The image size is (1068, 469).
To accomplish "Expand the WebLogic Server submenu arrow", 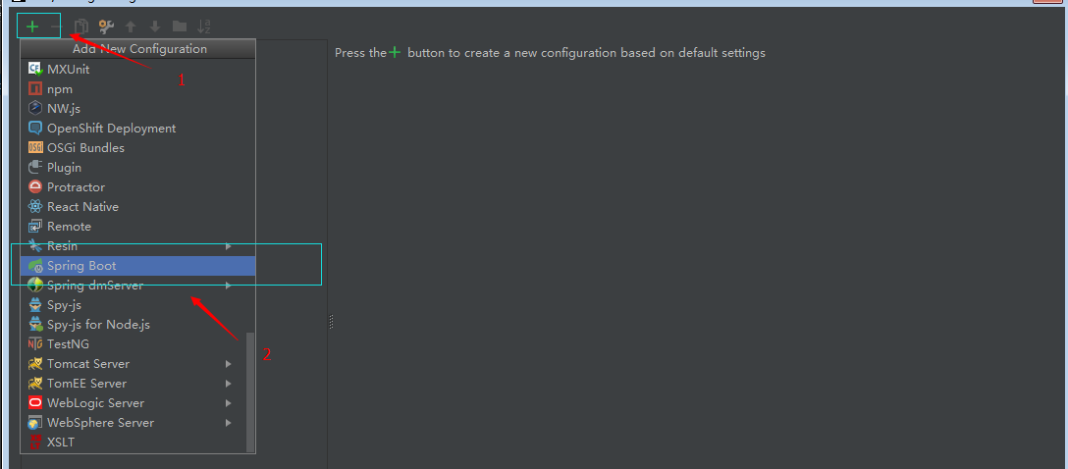I will coord(229,403).
